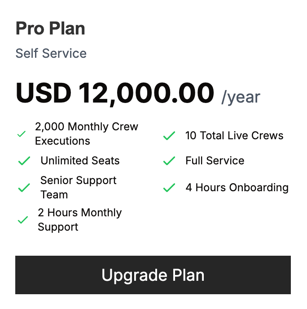The image size is (307, 309).
Task: Click the Self Service subtitle
Action: [51, 53]
